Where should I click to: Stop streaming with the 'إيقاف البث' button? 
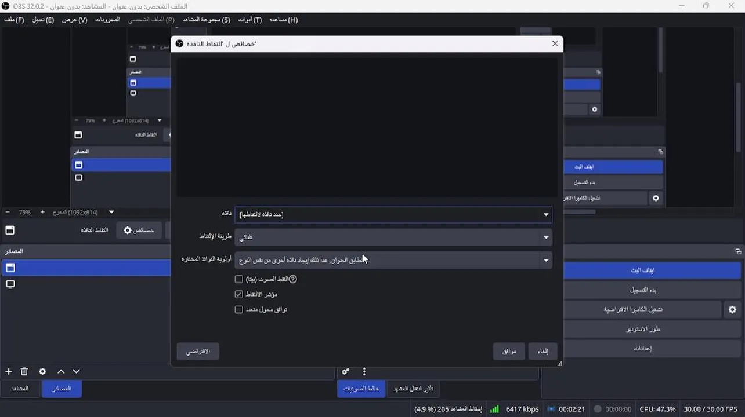click(643, 270)
